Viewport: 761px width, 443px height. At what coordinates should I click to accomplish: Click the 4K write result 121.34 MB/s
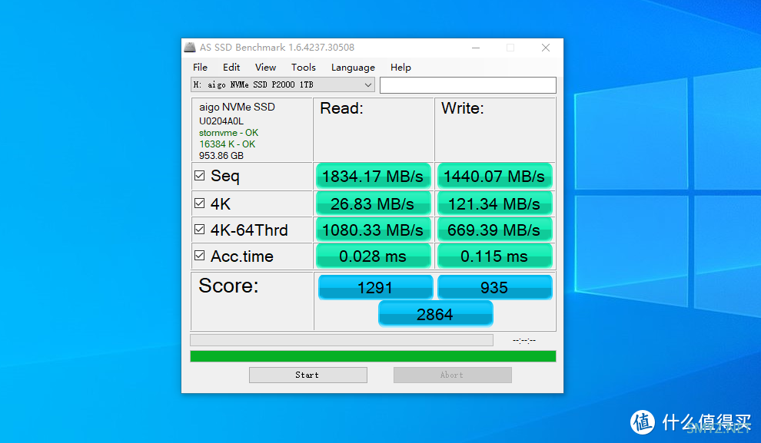pos(494,204)
